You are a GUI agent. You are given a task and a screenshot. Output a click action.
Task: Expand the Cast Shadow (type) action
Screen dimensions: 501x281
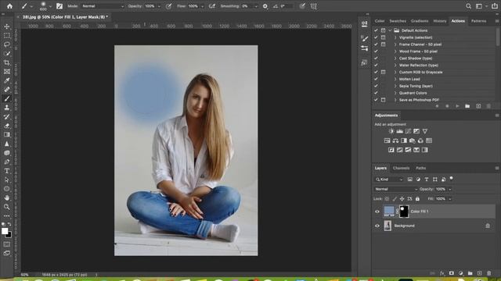(395, 59)
